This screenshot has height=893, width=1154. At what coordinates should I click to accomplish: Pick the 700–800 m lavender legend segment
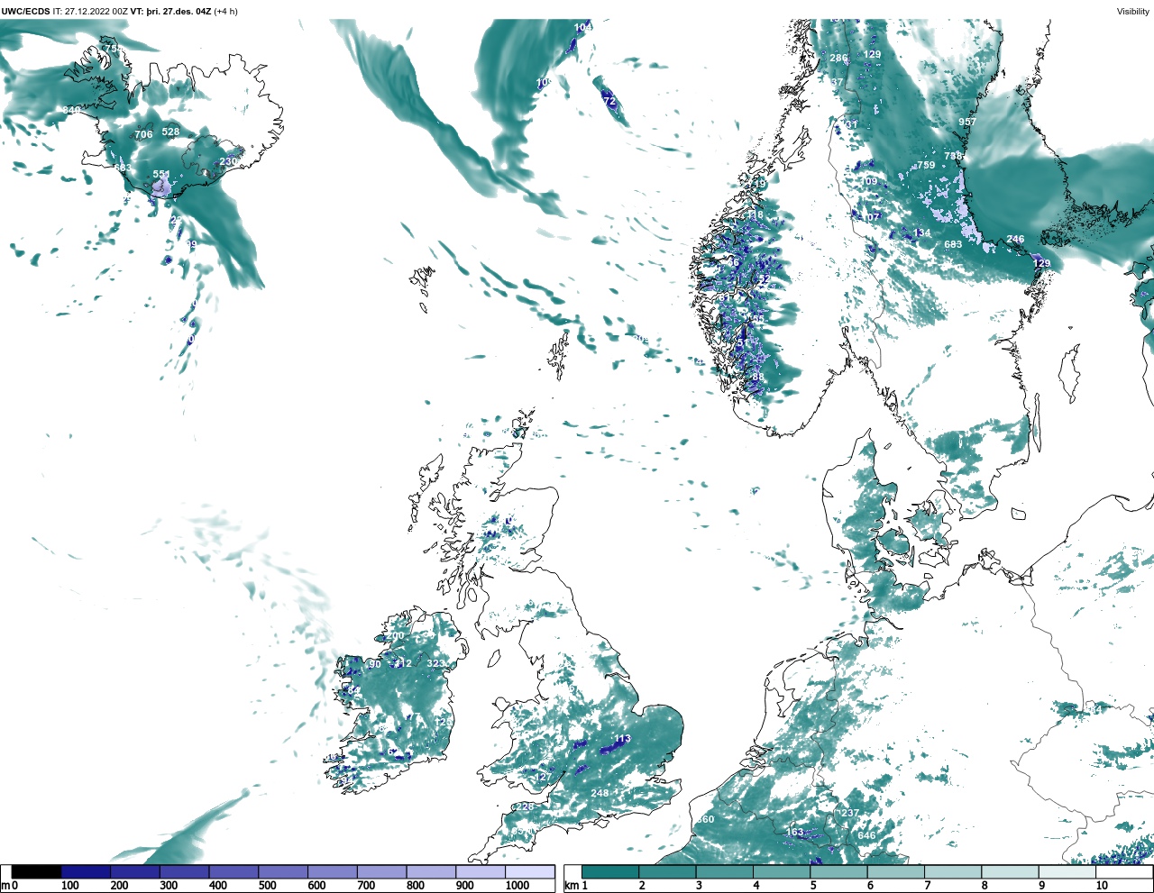point(381,871)
